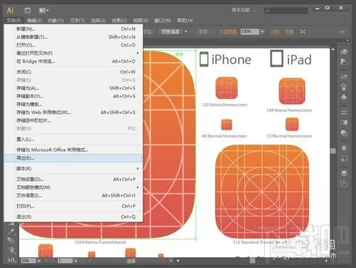Screen dimensions: 356x268
Task: Expand the opacity 100% dropdown arrow
Action: [262, 31]
